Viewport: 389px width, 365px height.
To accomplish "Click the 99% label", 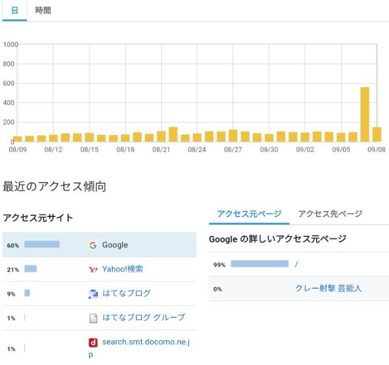I will click(x=219, y=265).
